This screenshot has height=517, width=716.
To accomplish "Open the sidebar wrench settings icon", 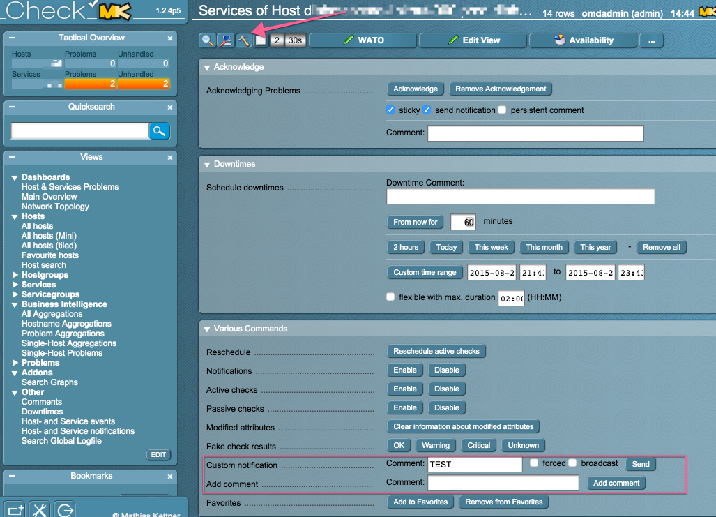I will pyautogui.click(x=40, y=509).
